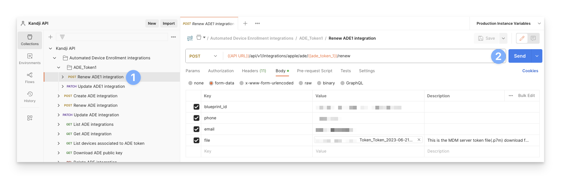Image resolution: width=561 pixels, height=179 pixels.
Task: Click the ADE_Token1 breadcrumb link
Action: tap(311, 38)
